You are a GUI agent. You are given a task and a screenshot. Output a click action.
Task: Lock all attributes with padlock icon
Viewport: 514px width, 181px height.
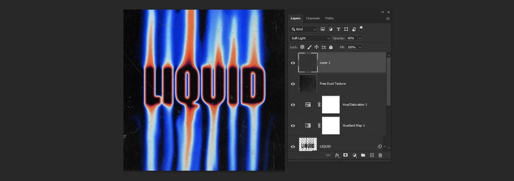pos(331,47)
